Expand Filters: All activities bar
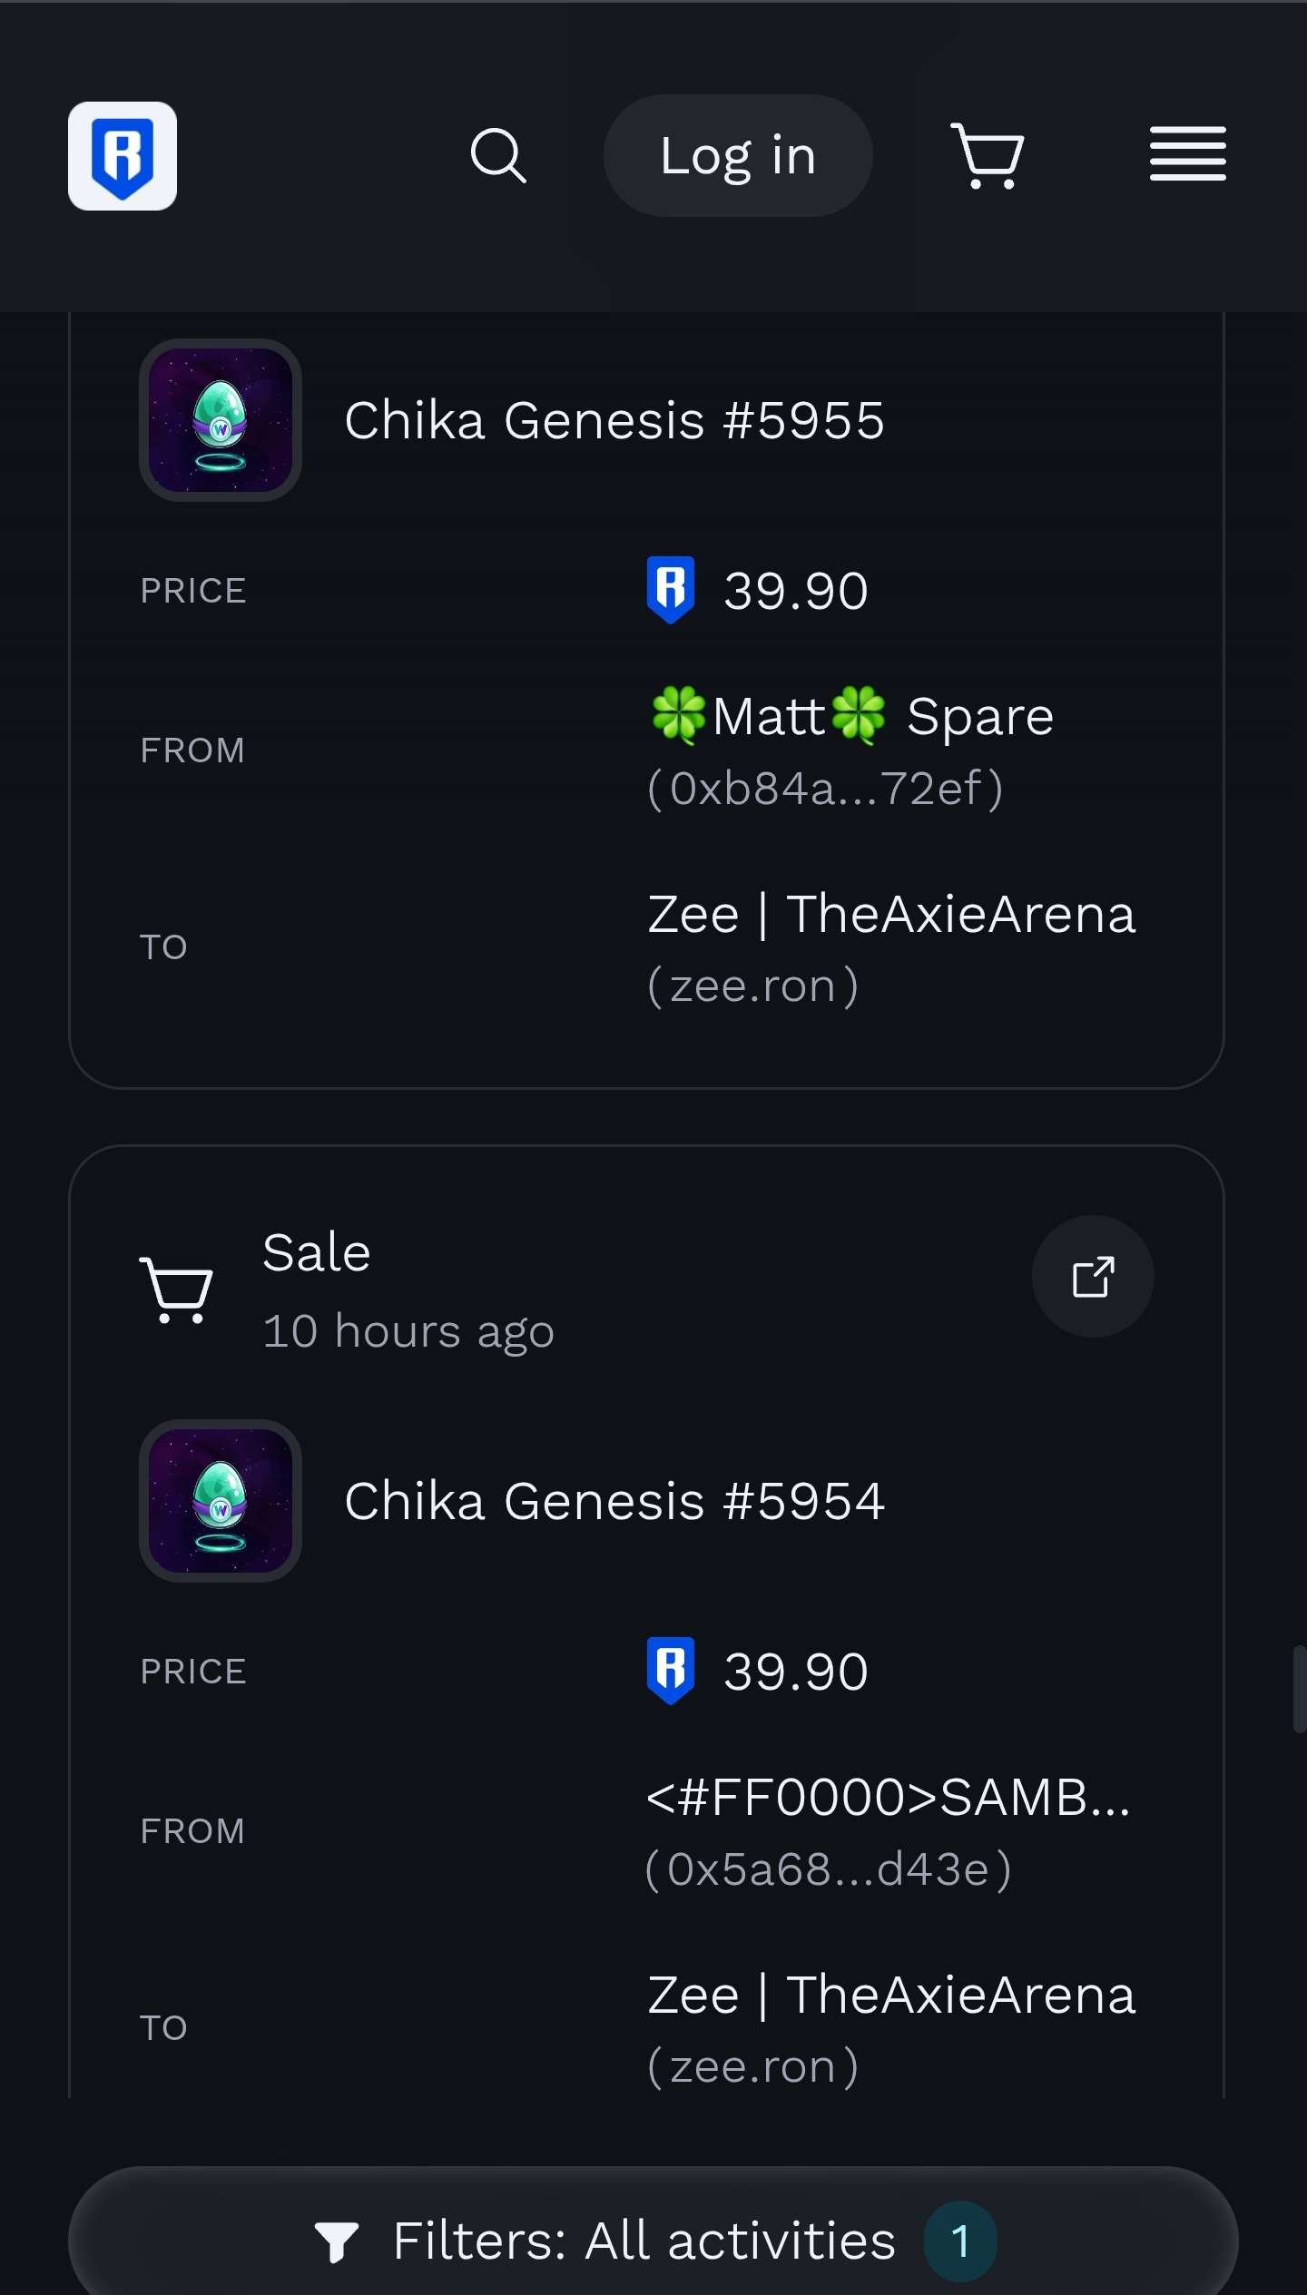The image size is (1307, 2295). 653,2241
